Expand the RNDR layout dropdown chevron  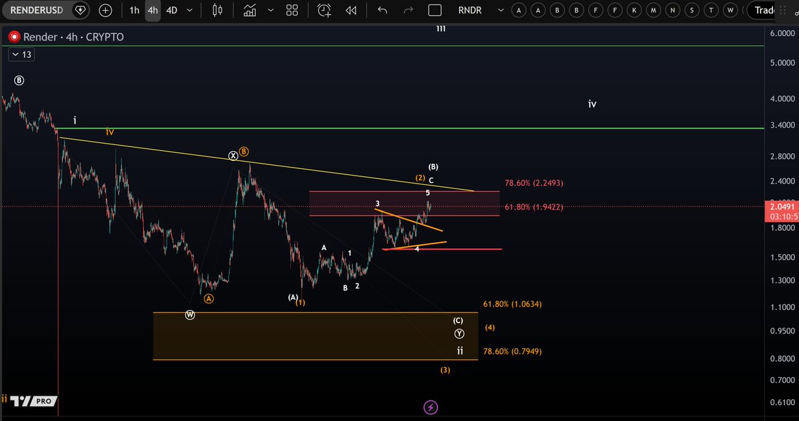pos(501,11)
